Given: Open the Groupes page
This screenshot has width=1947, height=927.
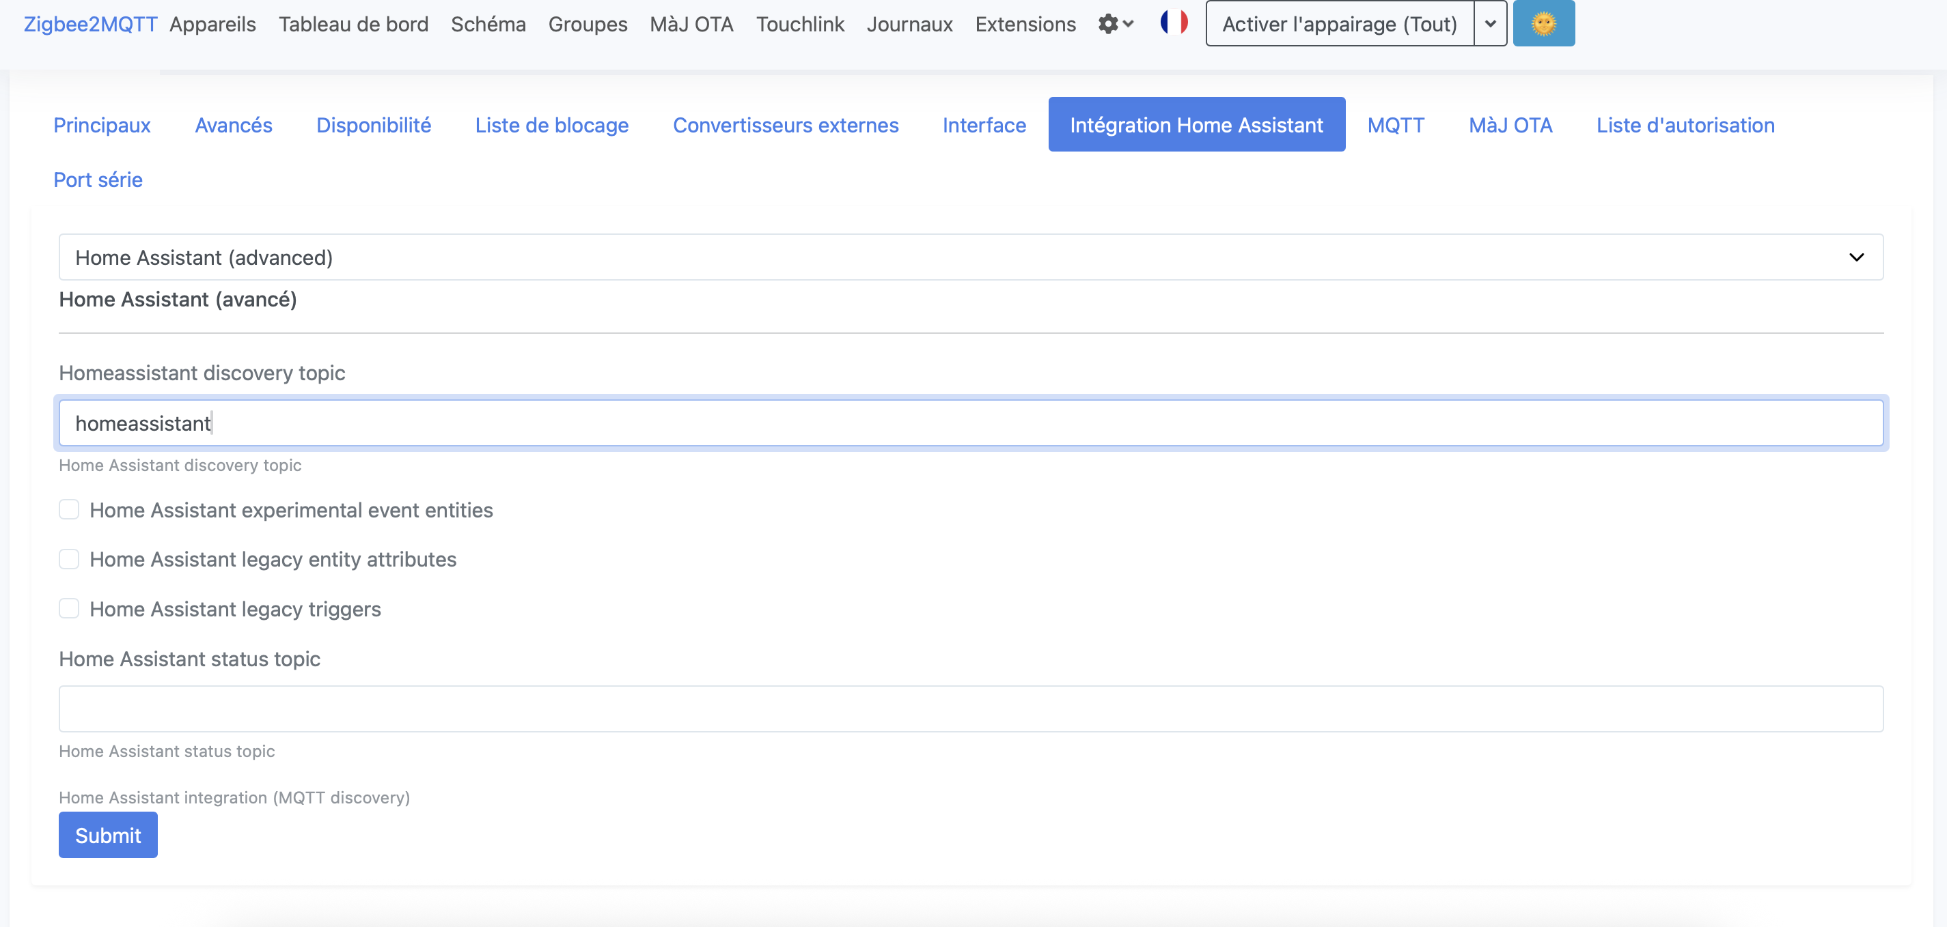Looking at the screenshot, I should coord(588,24).
